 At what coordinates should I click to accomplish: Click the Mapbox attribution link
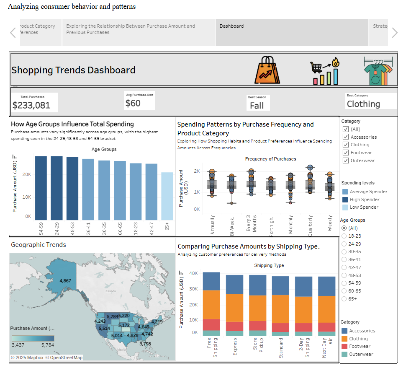click(27, 358)
